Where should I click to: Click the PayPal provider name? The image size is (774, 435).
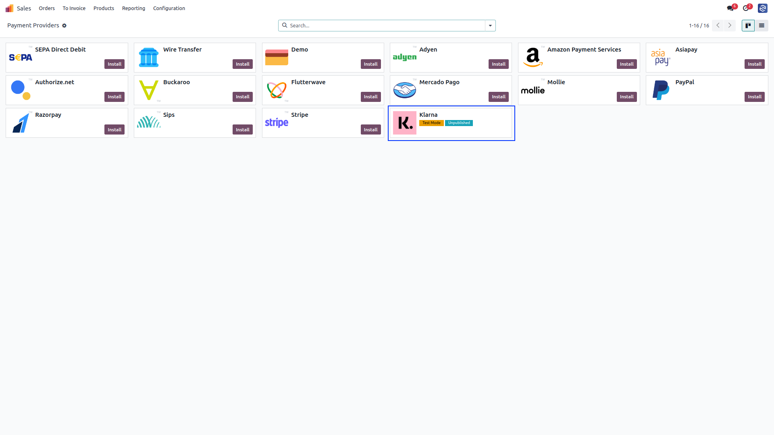pos(685,82)
